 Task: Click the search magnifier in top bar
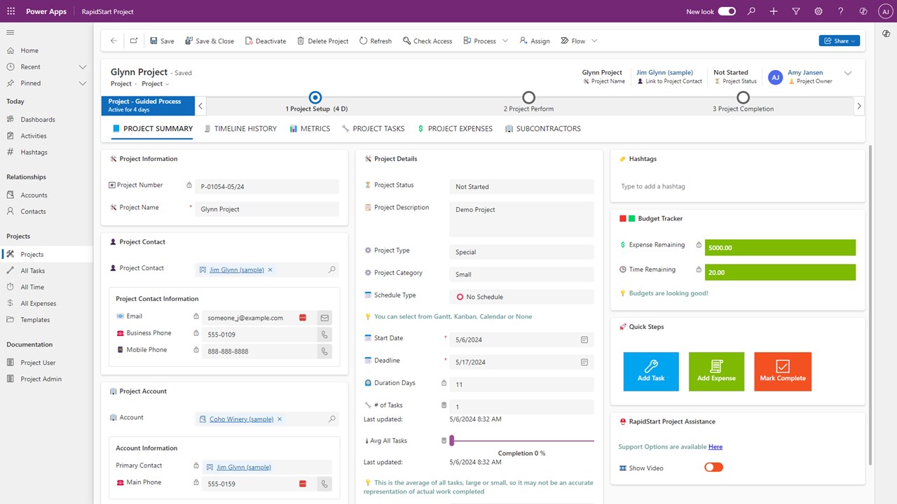pos(751,11)
